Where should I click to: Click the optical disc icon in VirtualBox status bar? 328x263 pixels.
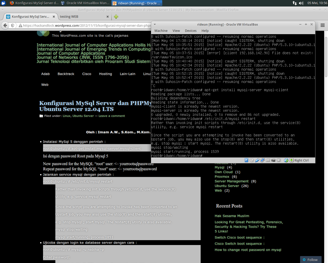pyautogui.click(x=252, y=160)
